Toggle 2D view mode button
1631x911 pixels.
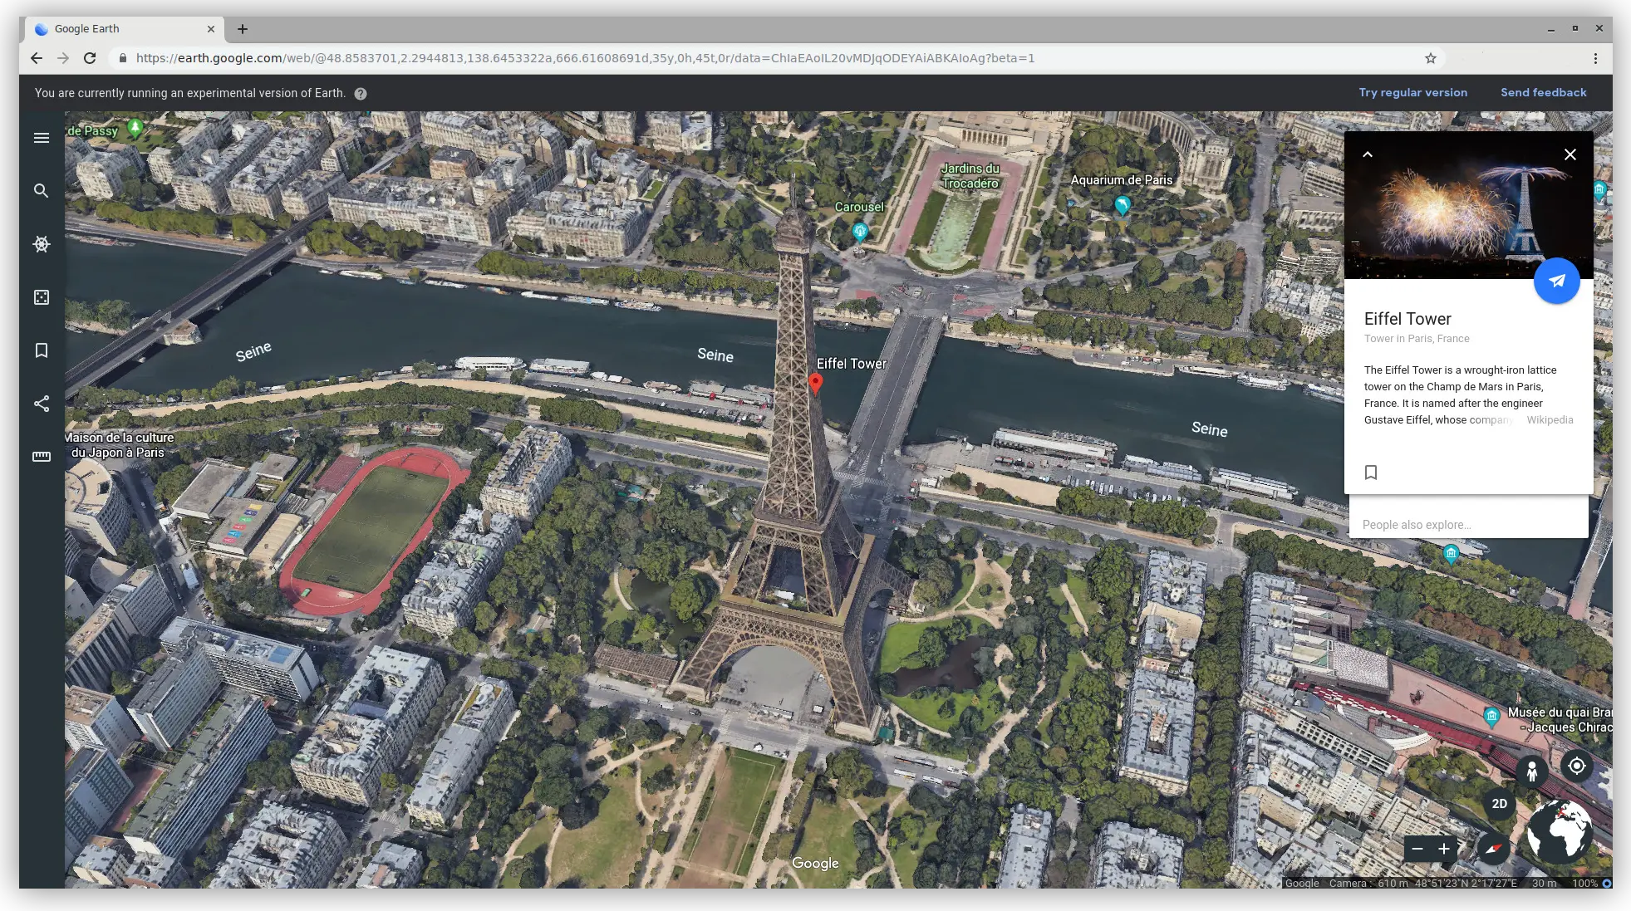tap(1499, 802)
